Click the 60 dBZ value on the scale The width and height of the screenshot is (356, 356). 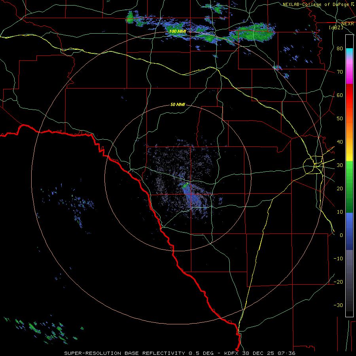340,95
